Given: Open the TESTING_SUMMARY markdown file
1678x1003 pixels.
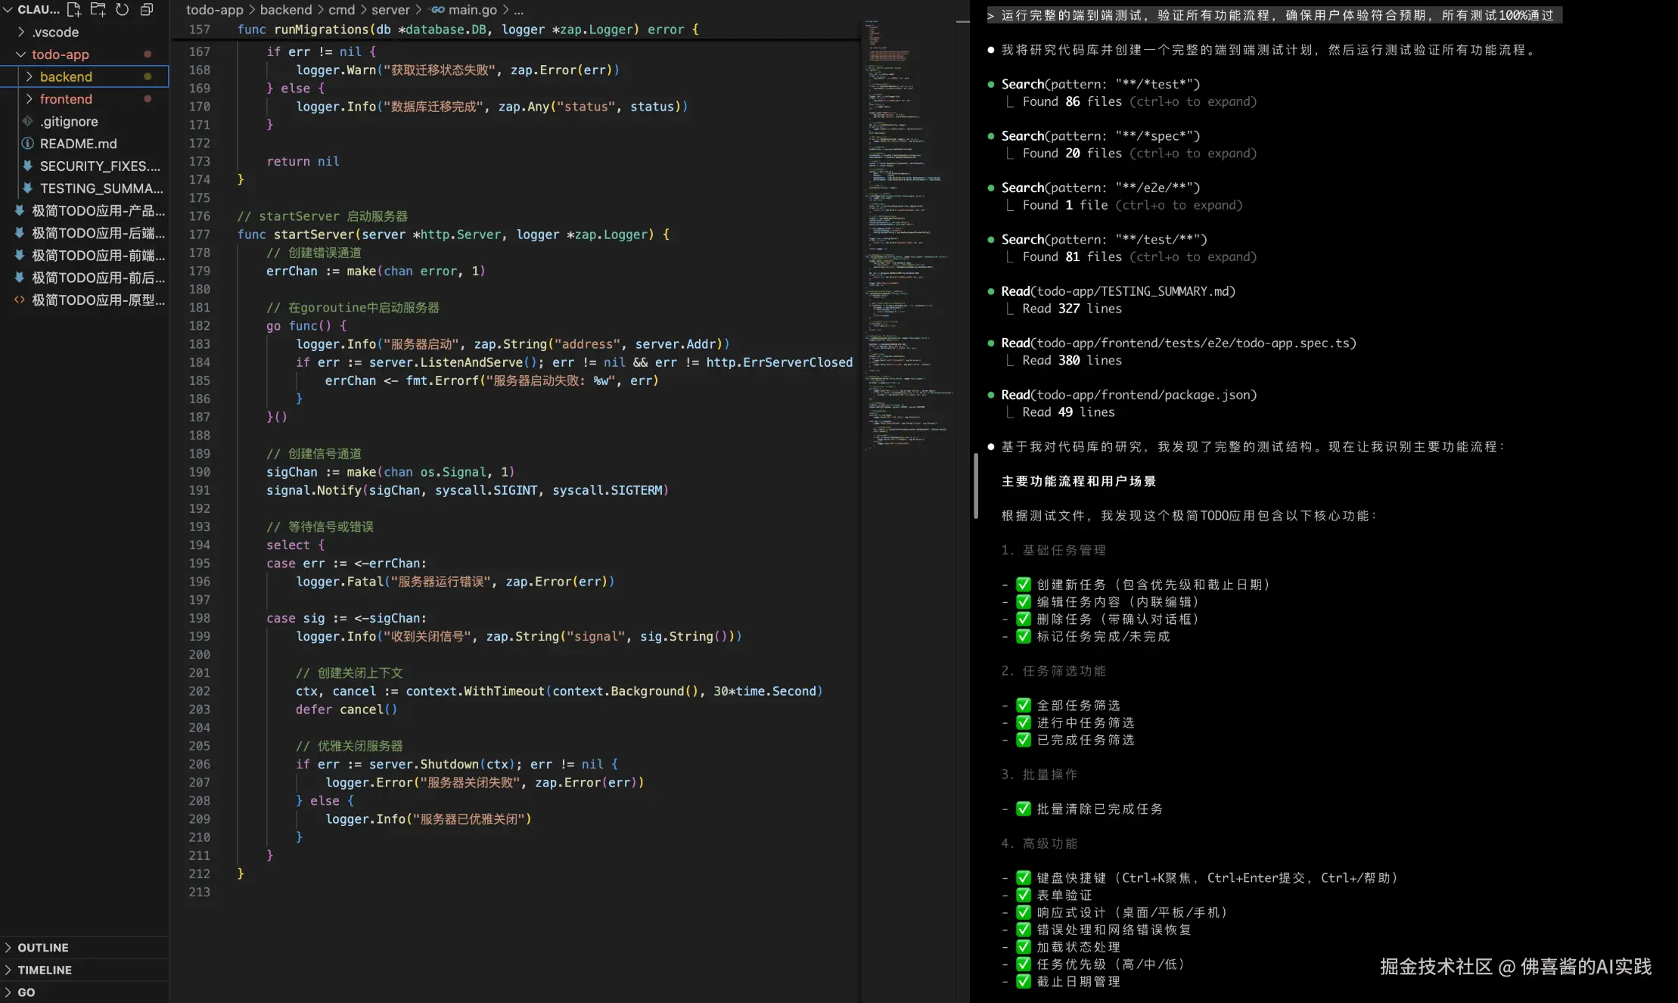Looking at the screenshot, I should click(x=101, y=188).
